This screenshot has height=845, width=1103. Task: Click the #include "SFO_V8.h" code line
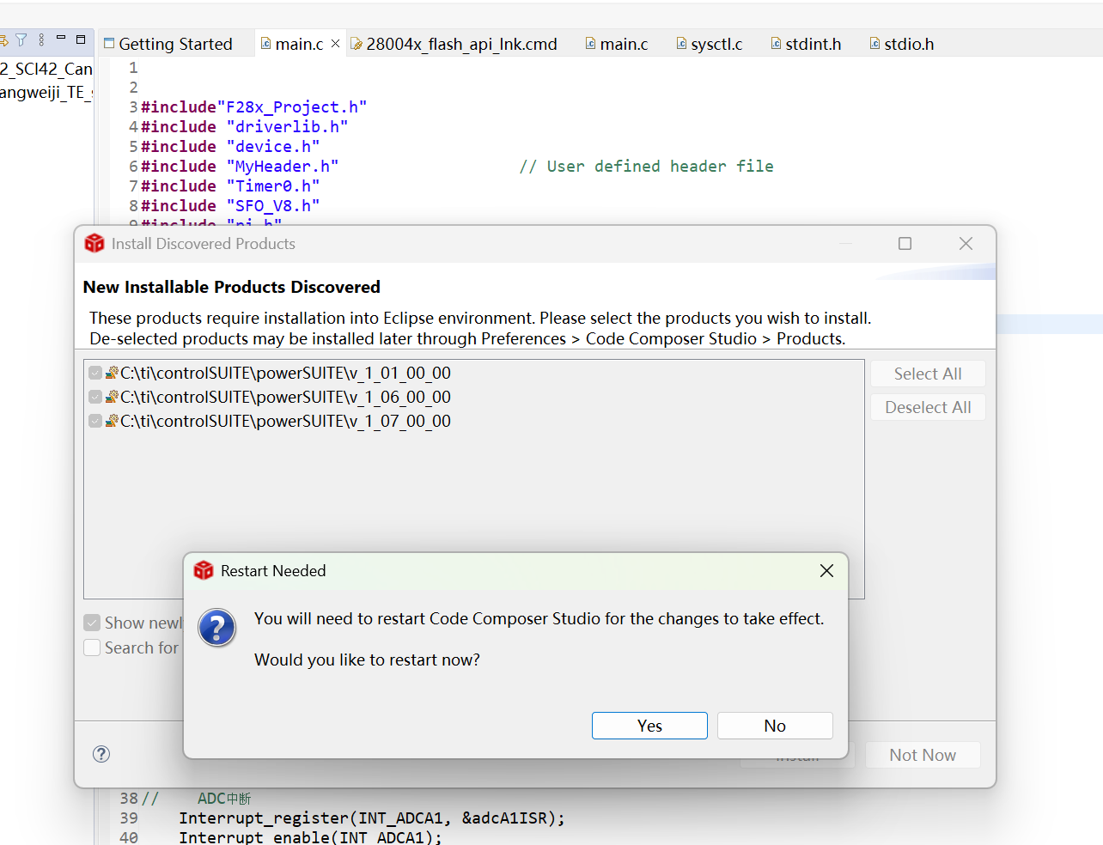[x=230, y=206]
